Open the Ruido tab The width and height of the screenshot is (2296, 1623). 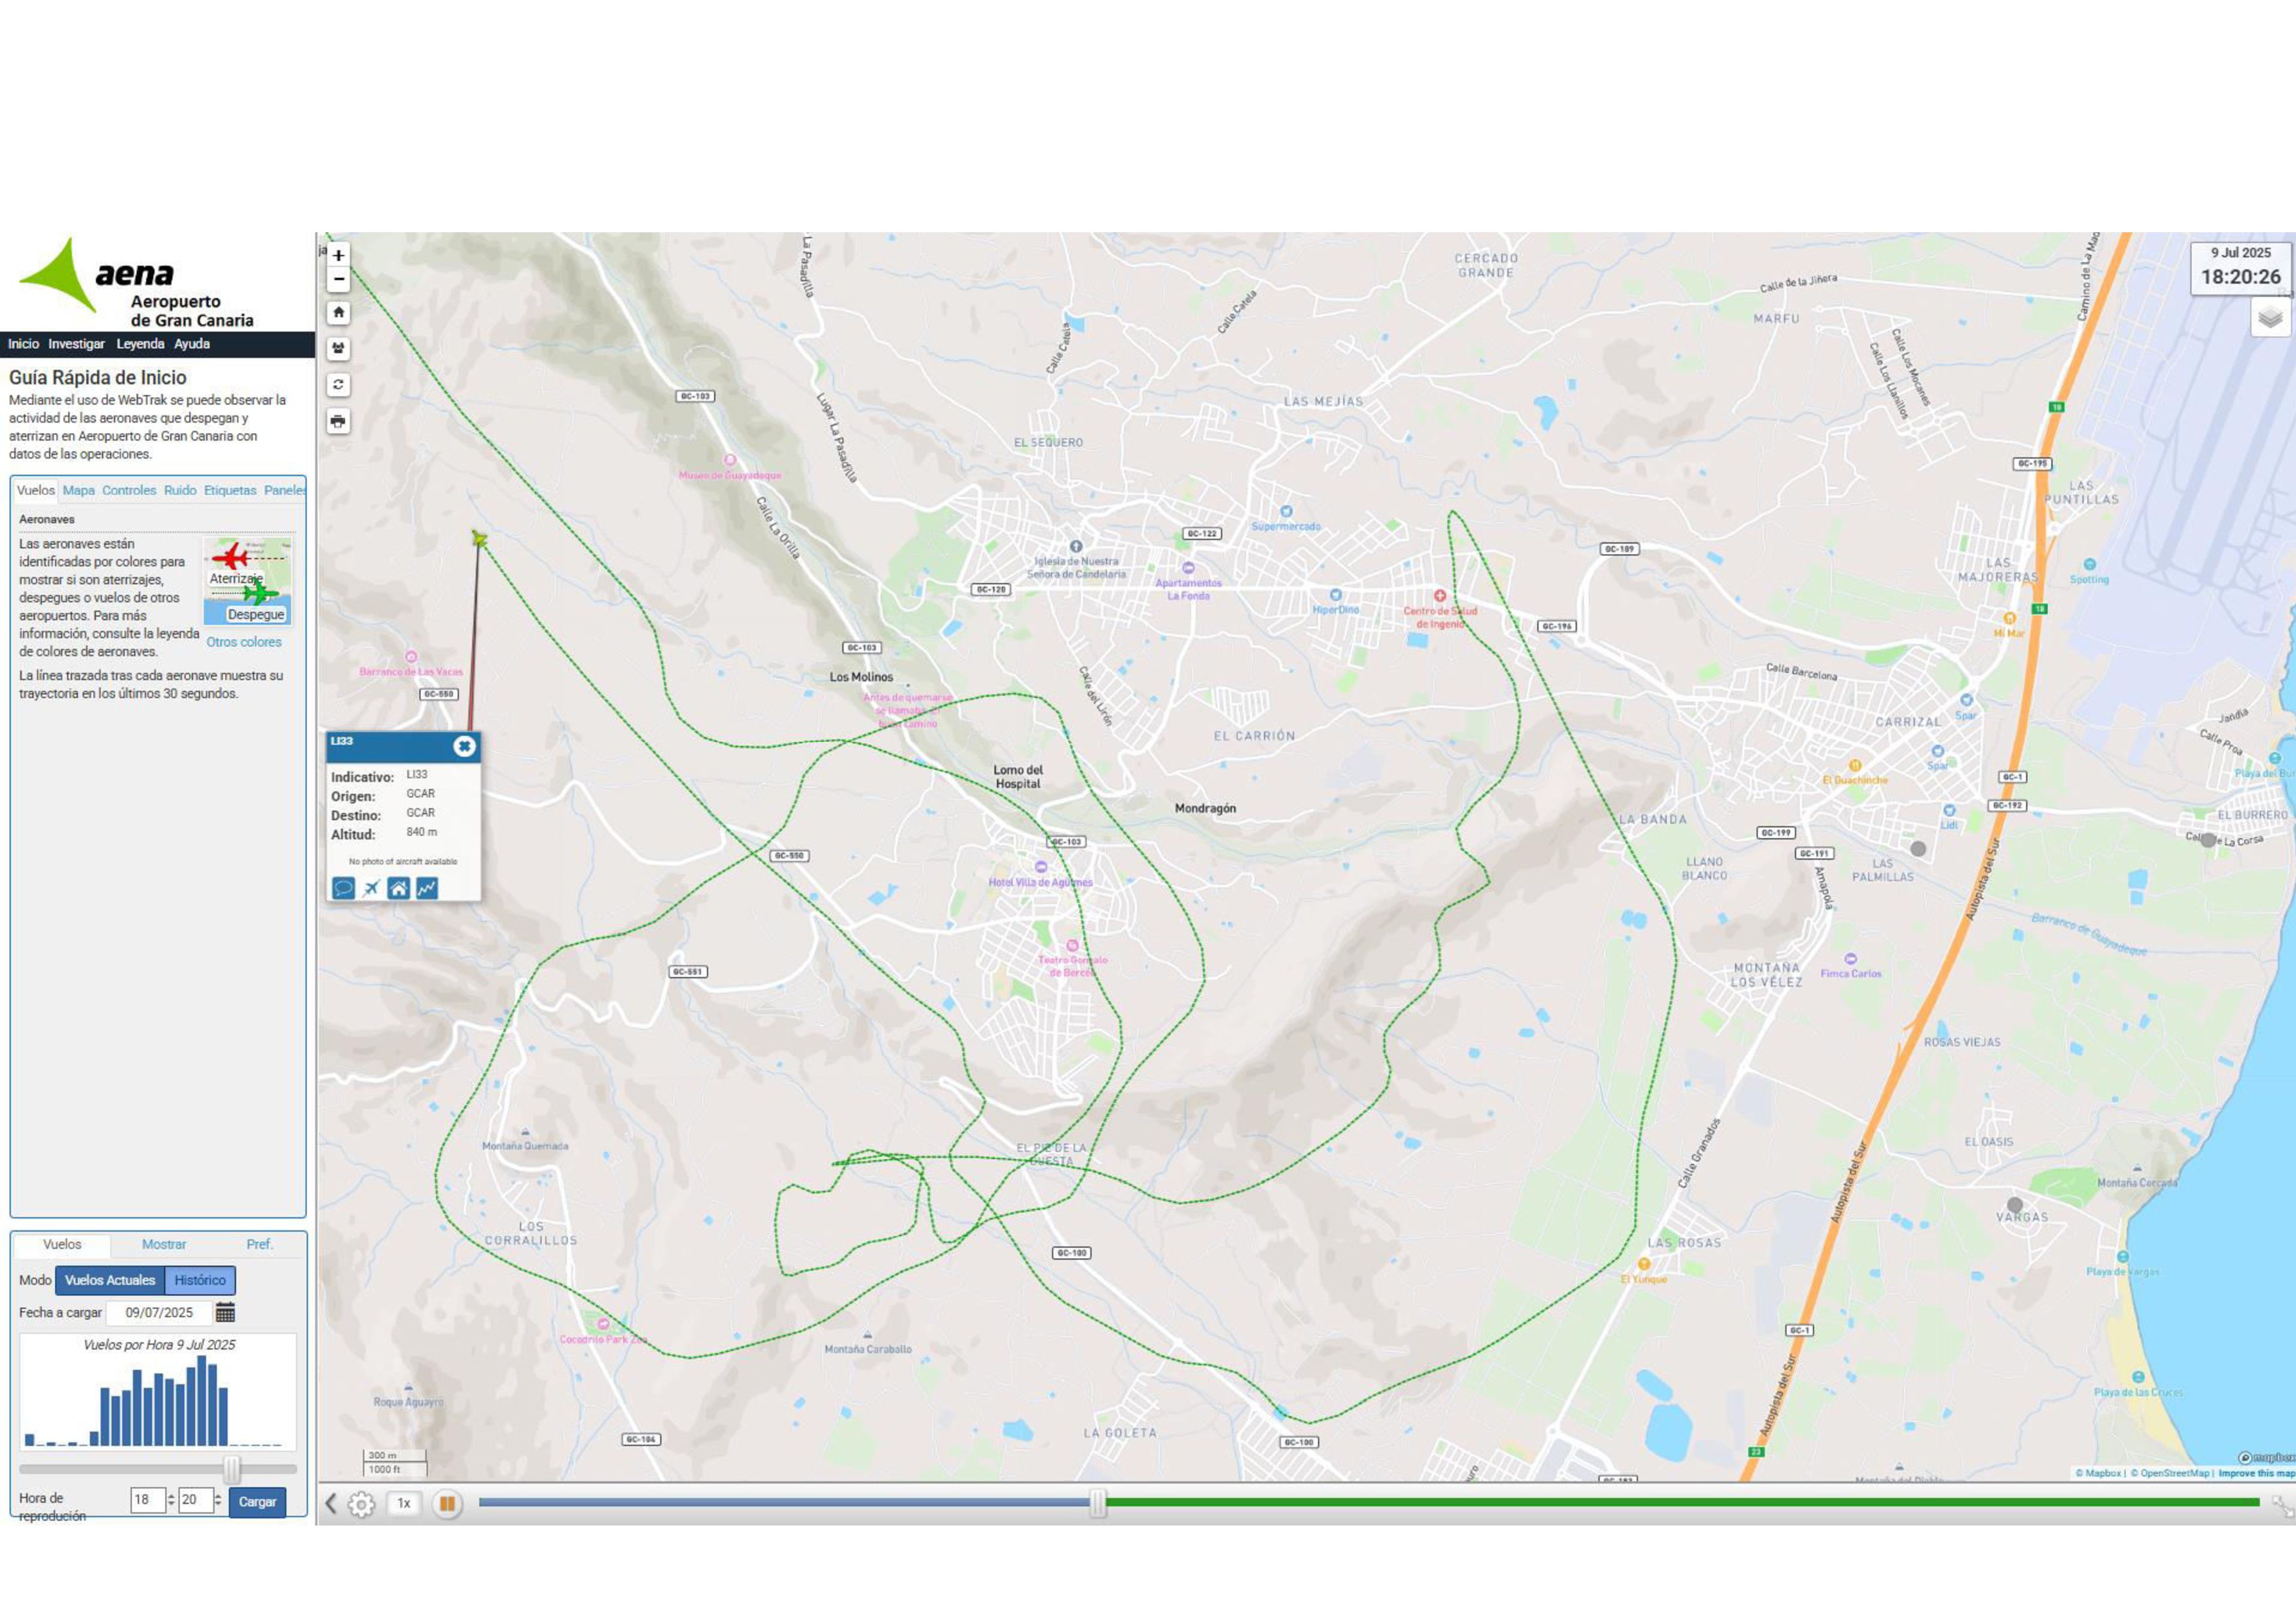coord(180,491)
